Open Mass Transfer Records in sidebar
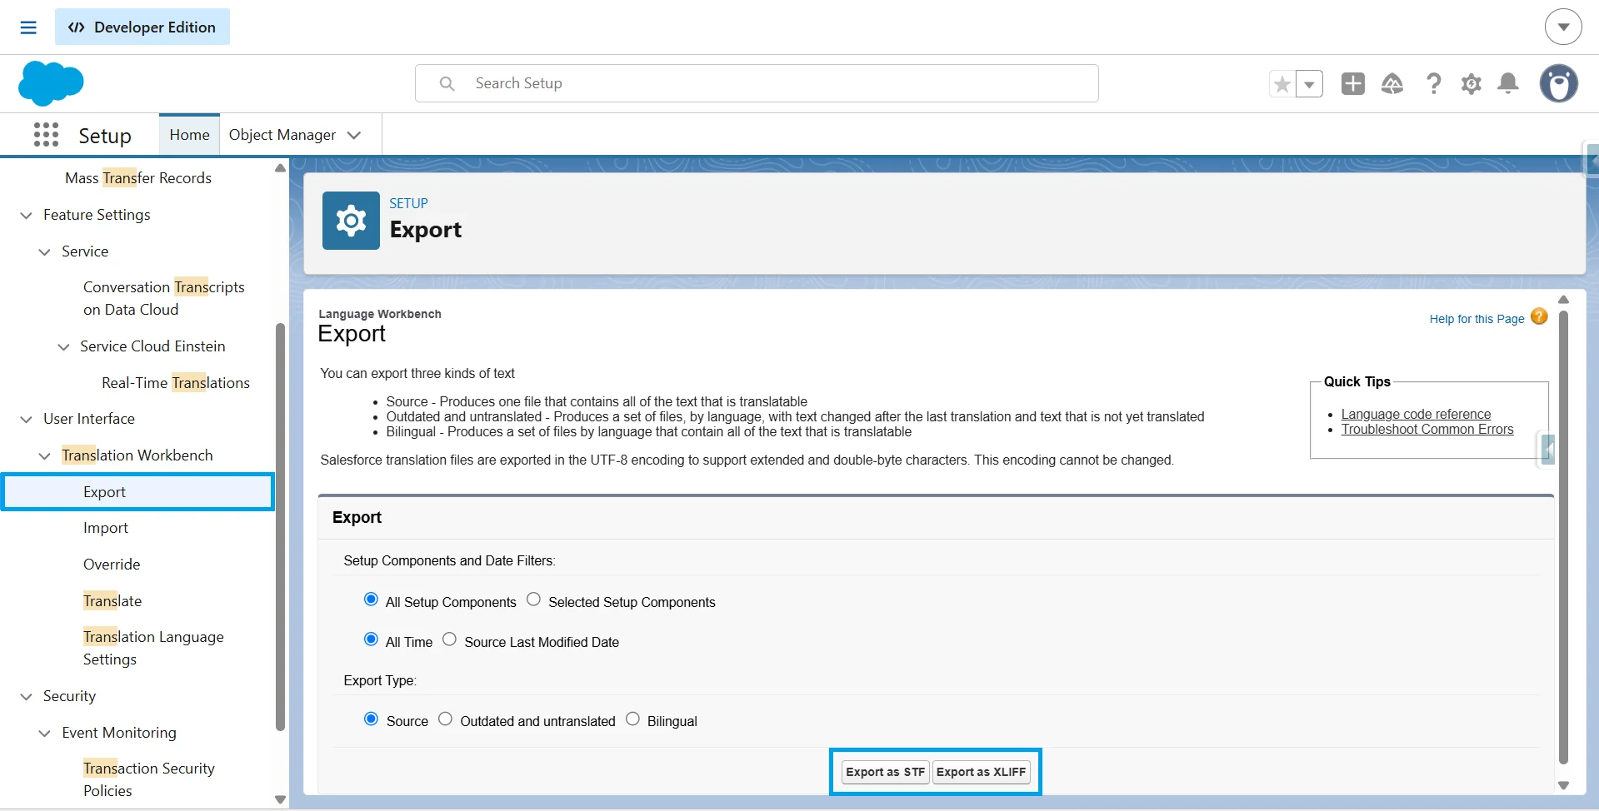 pyautogui.click(x=138, y=178)
